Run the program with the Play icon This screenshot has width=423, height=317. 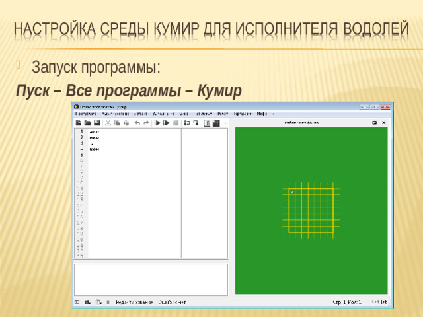click(158, 123)
